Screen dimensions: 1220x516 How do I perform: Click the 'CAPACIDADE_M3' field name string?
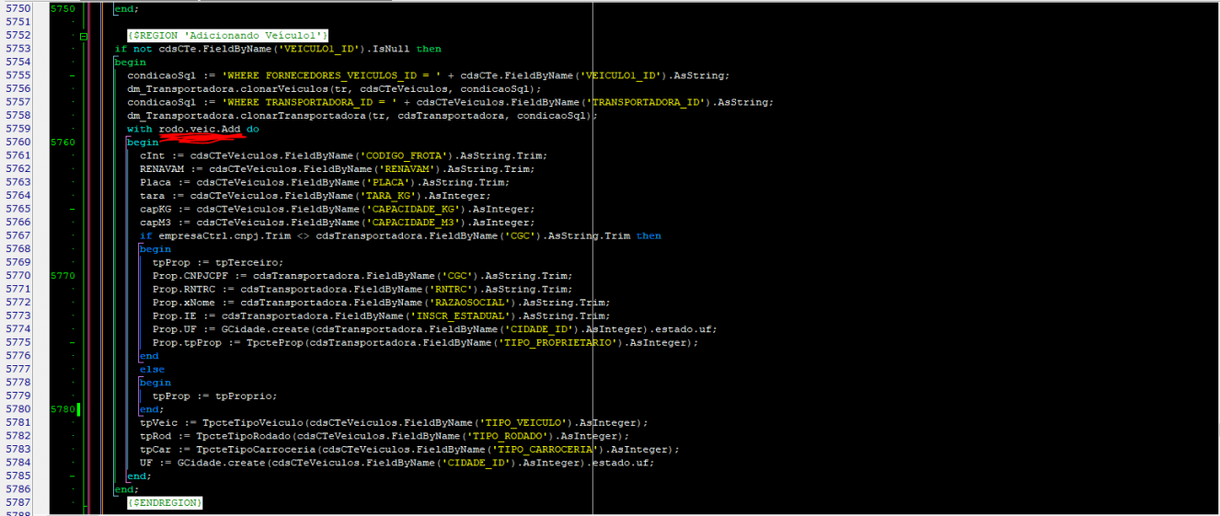coord(414,223)
